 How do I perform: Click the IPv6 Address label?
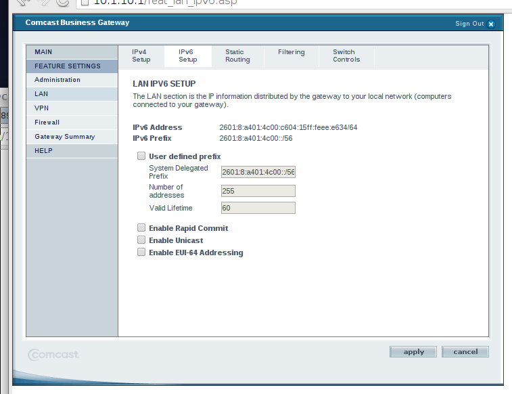tap(158, 127)
